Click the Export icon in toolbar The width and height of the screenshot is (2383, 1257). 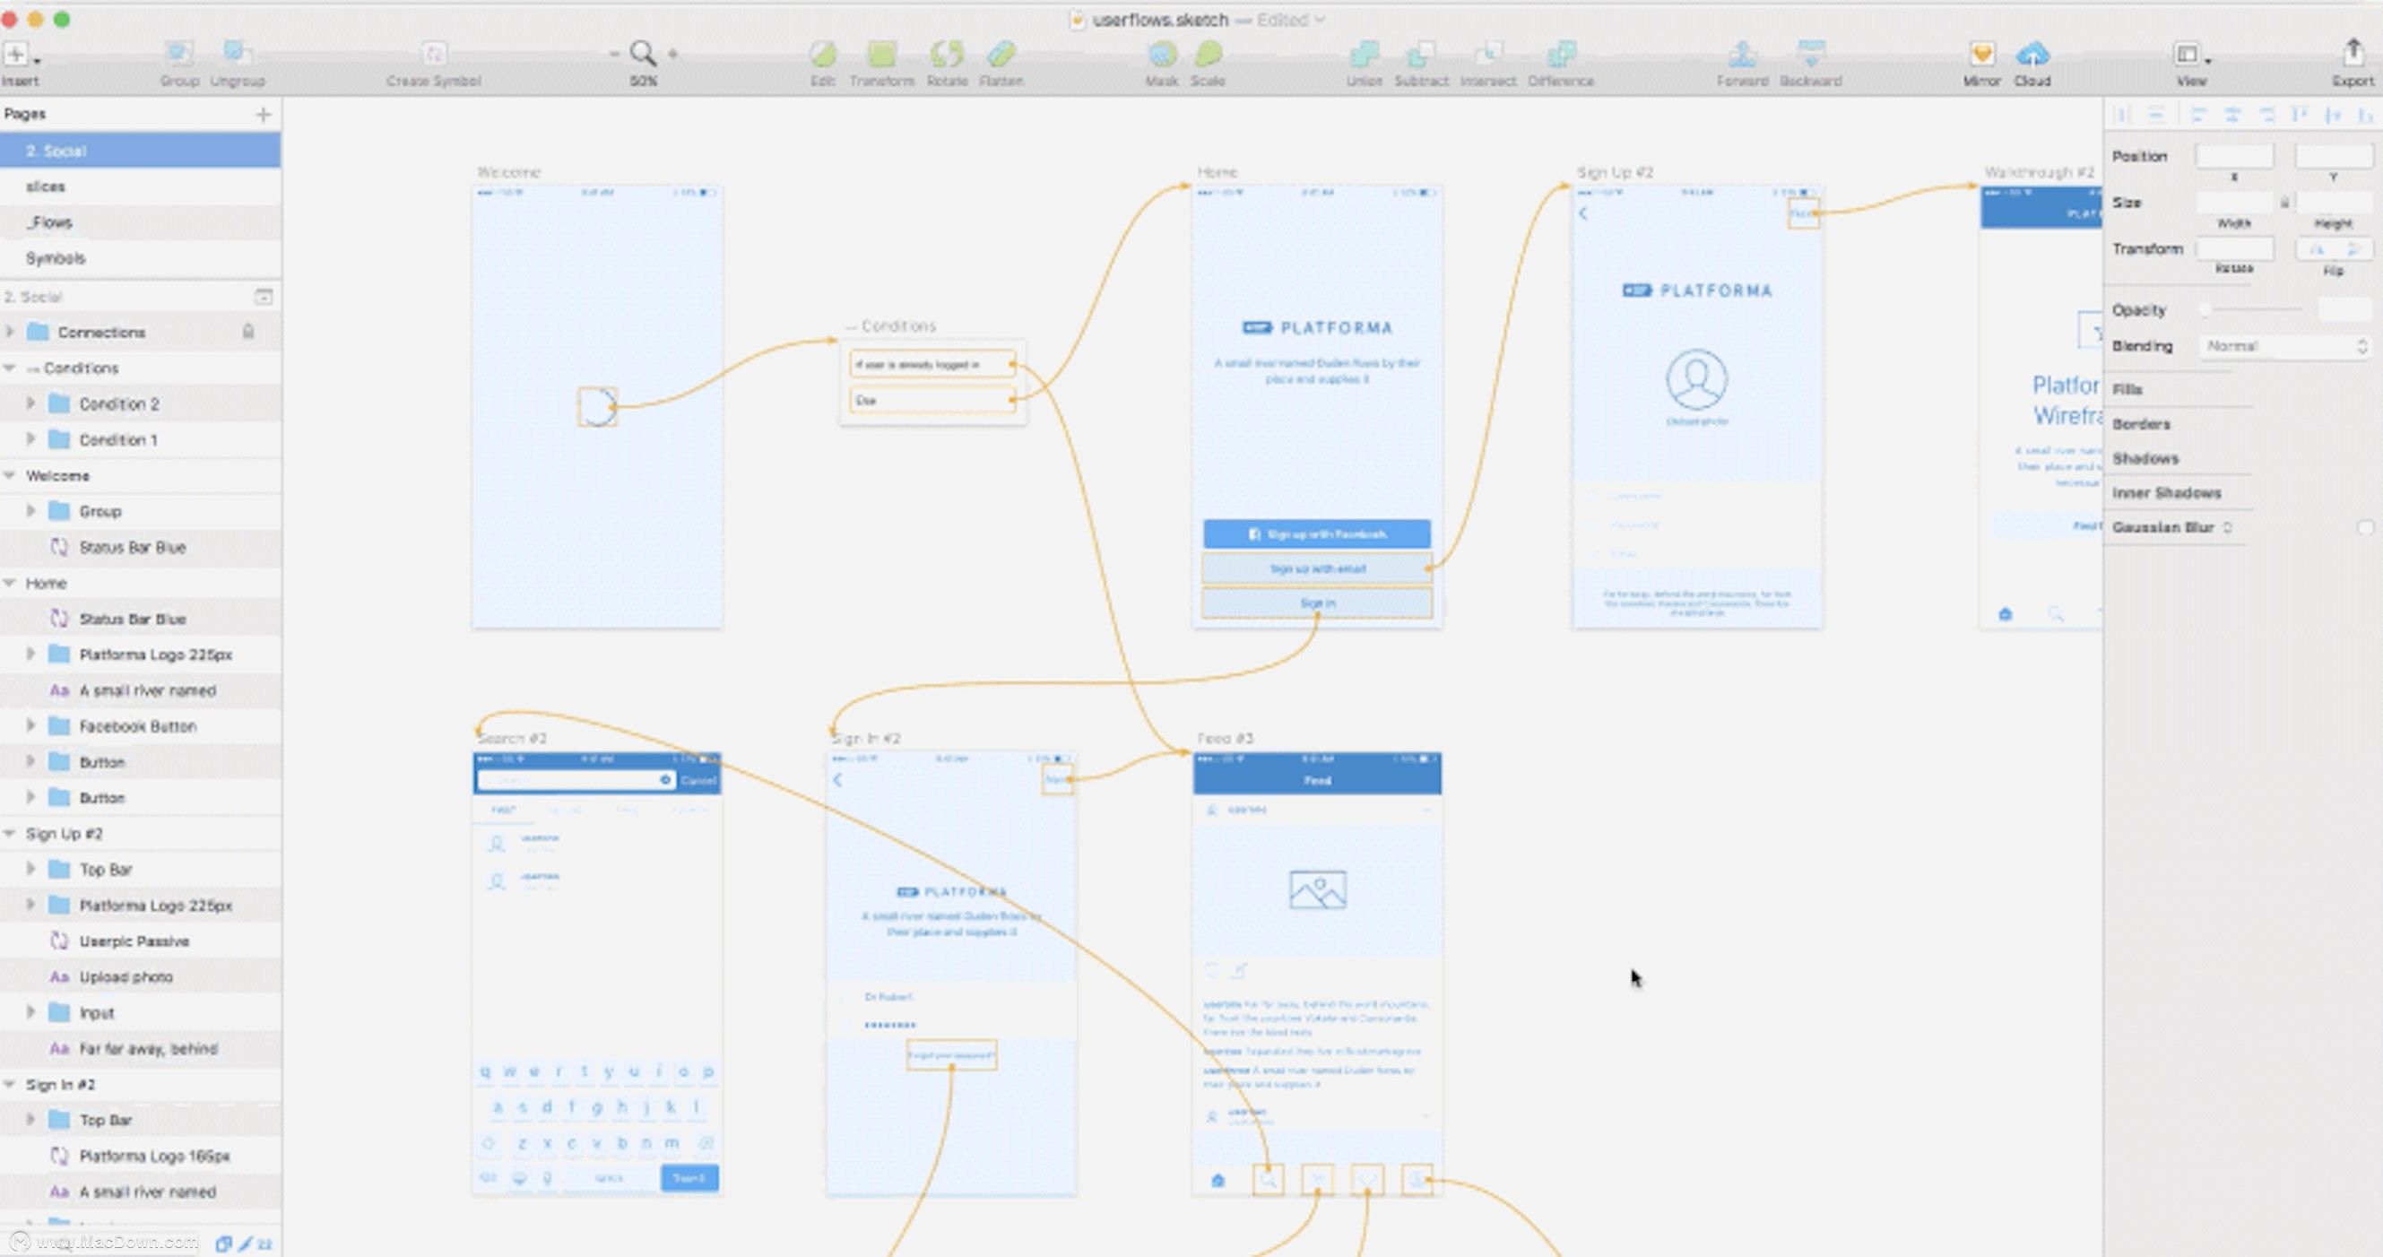point(2353,54)
